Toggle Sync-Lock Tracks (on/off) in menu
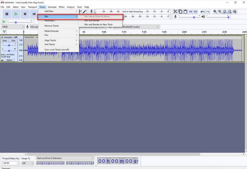 (59, 50)
